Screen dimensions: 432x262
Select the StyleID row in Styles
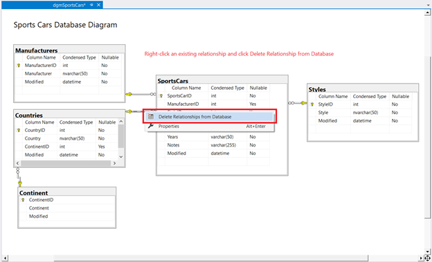pyautogui.click(x=360, y=104)
